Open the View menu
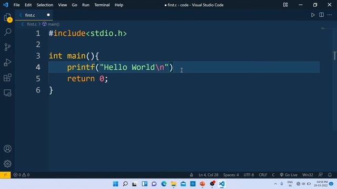 (62, 5)
